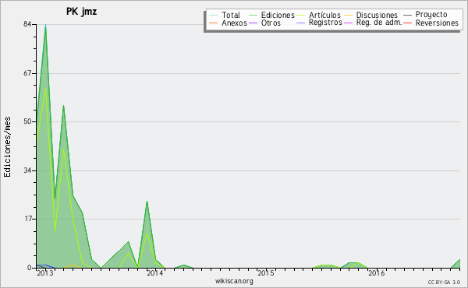Click the light blue Total legend line
The width and height of the screenshot is (468, 288).
[x=214, y=15]
